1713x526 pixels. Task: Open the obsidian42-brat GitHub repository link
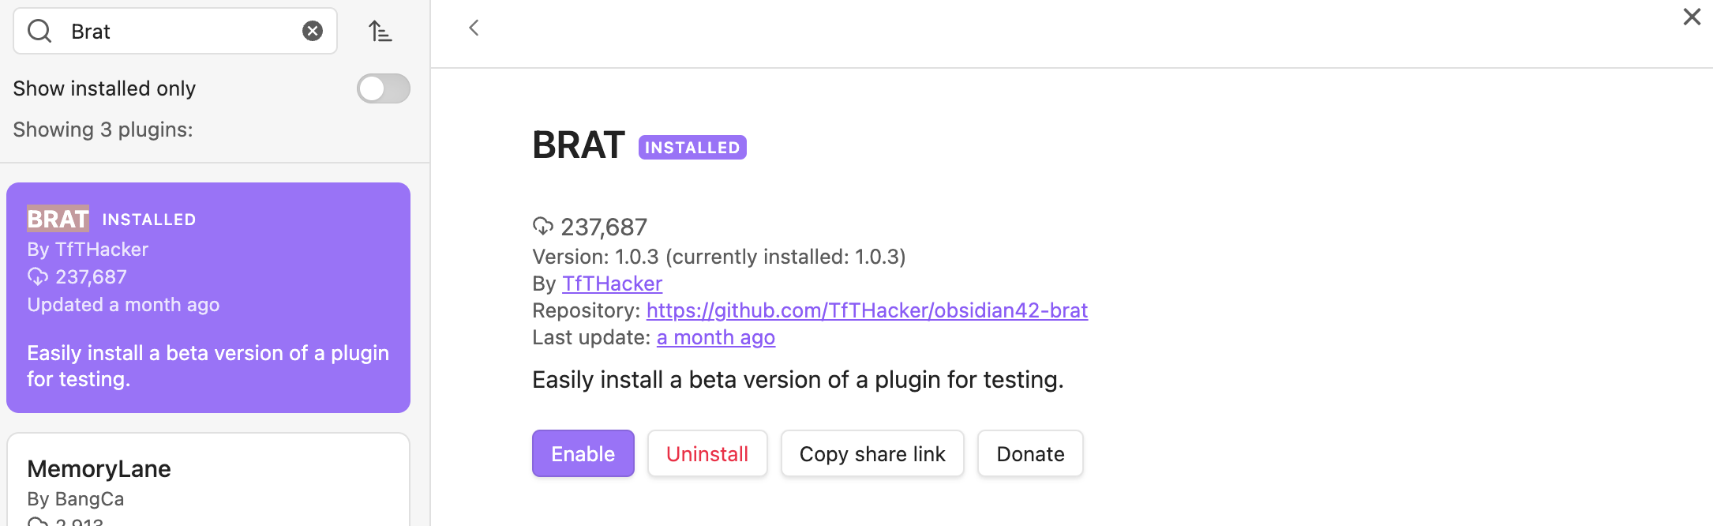tap(866, 310)
